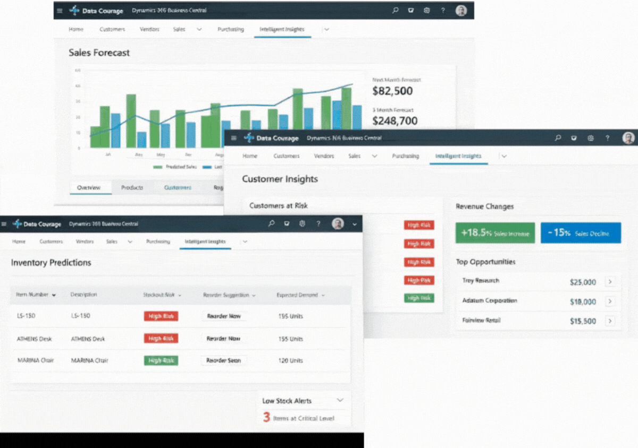Click the user profile picture in Customer Insights window
This screenshot has height=448, width=638.
[x=628, y=138]
